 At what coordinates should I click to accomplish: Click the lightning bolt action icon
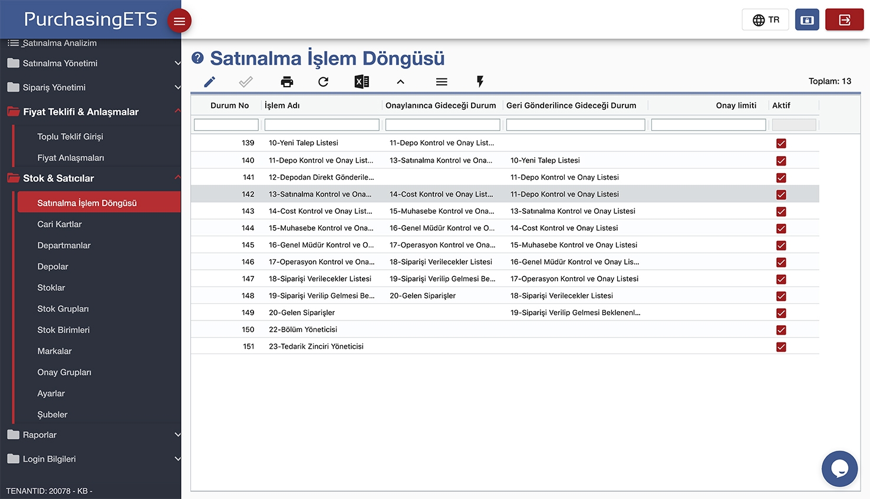pyautogui.click(x=480, y=82)
